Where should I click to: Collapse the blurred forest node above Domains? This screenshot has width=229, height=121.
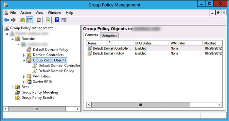(x=7, y=34)
